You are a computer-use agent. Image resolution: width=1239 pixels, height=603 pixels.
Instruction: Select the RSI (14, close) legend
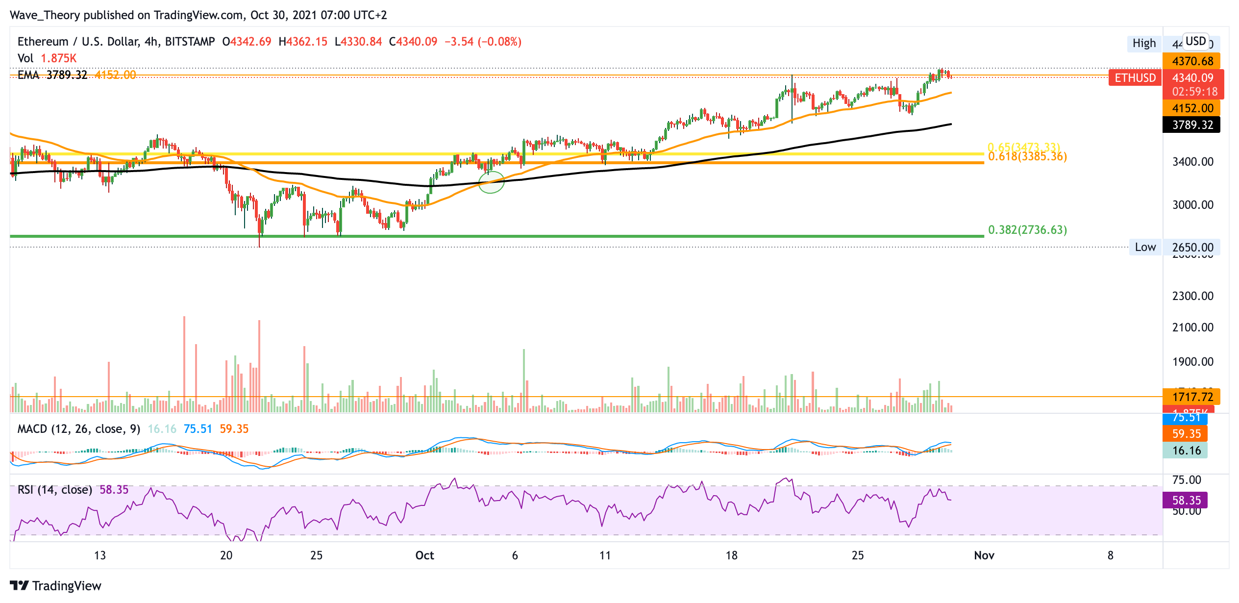54,490
